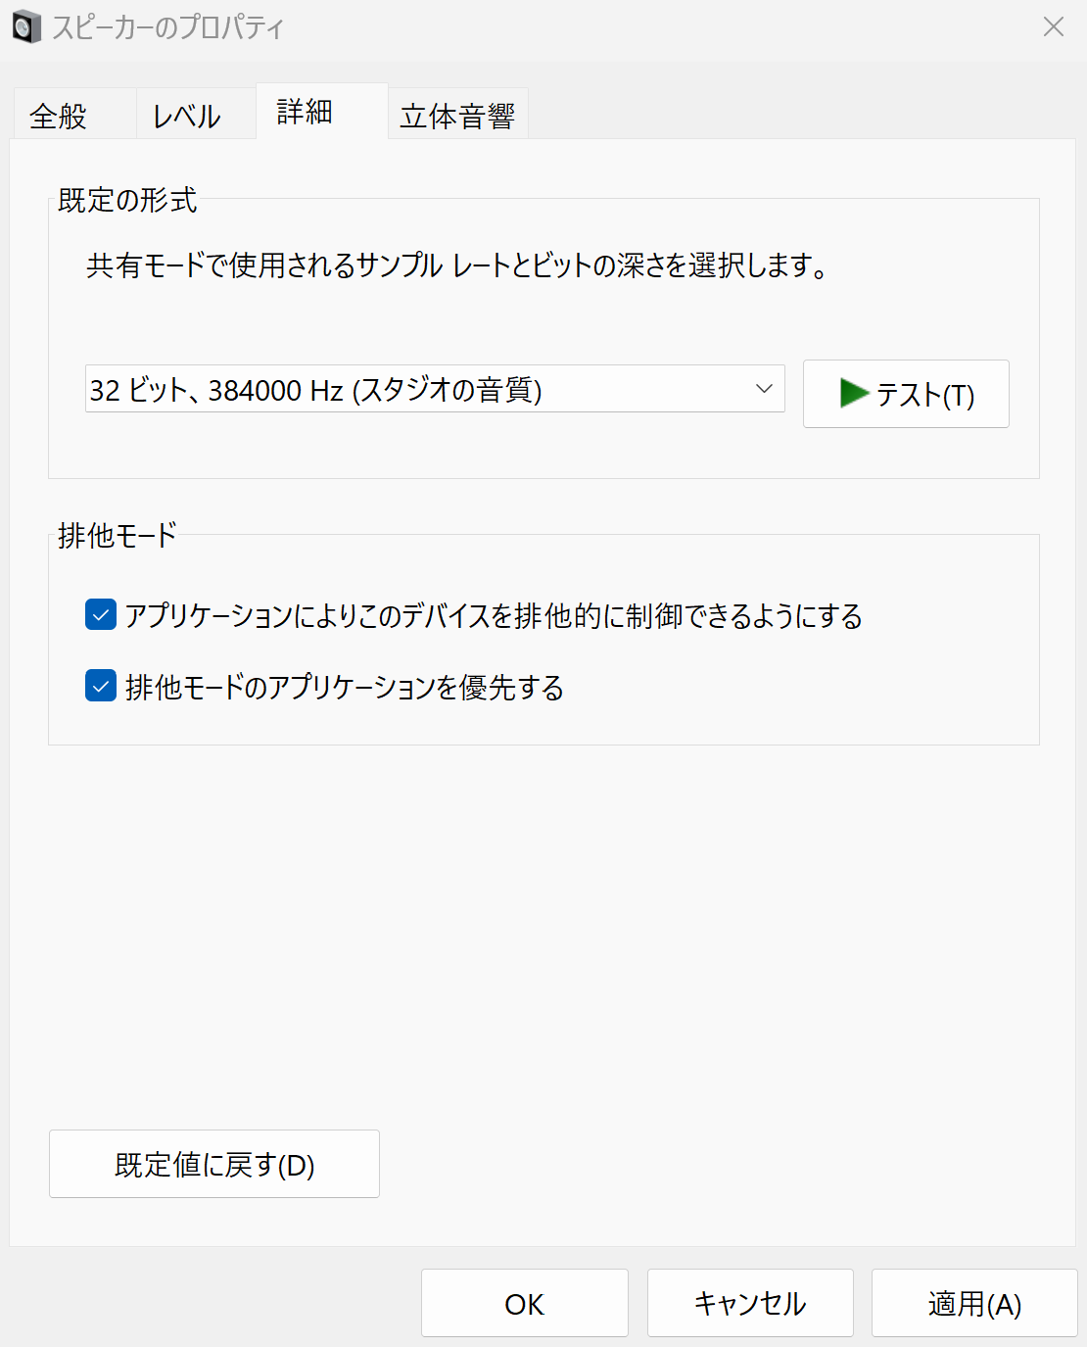Click the speaker icon in the title bar
The height and width of the screenshot is (1347, 1087).
tap(26, 26)
